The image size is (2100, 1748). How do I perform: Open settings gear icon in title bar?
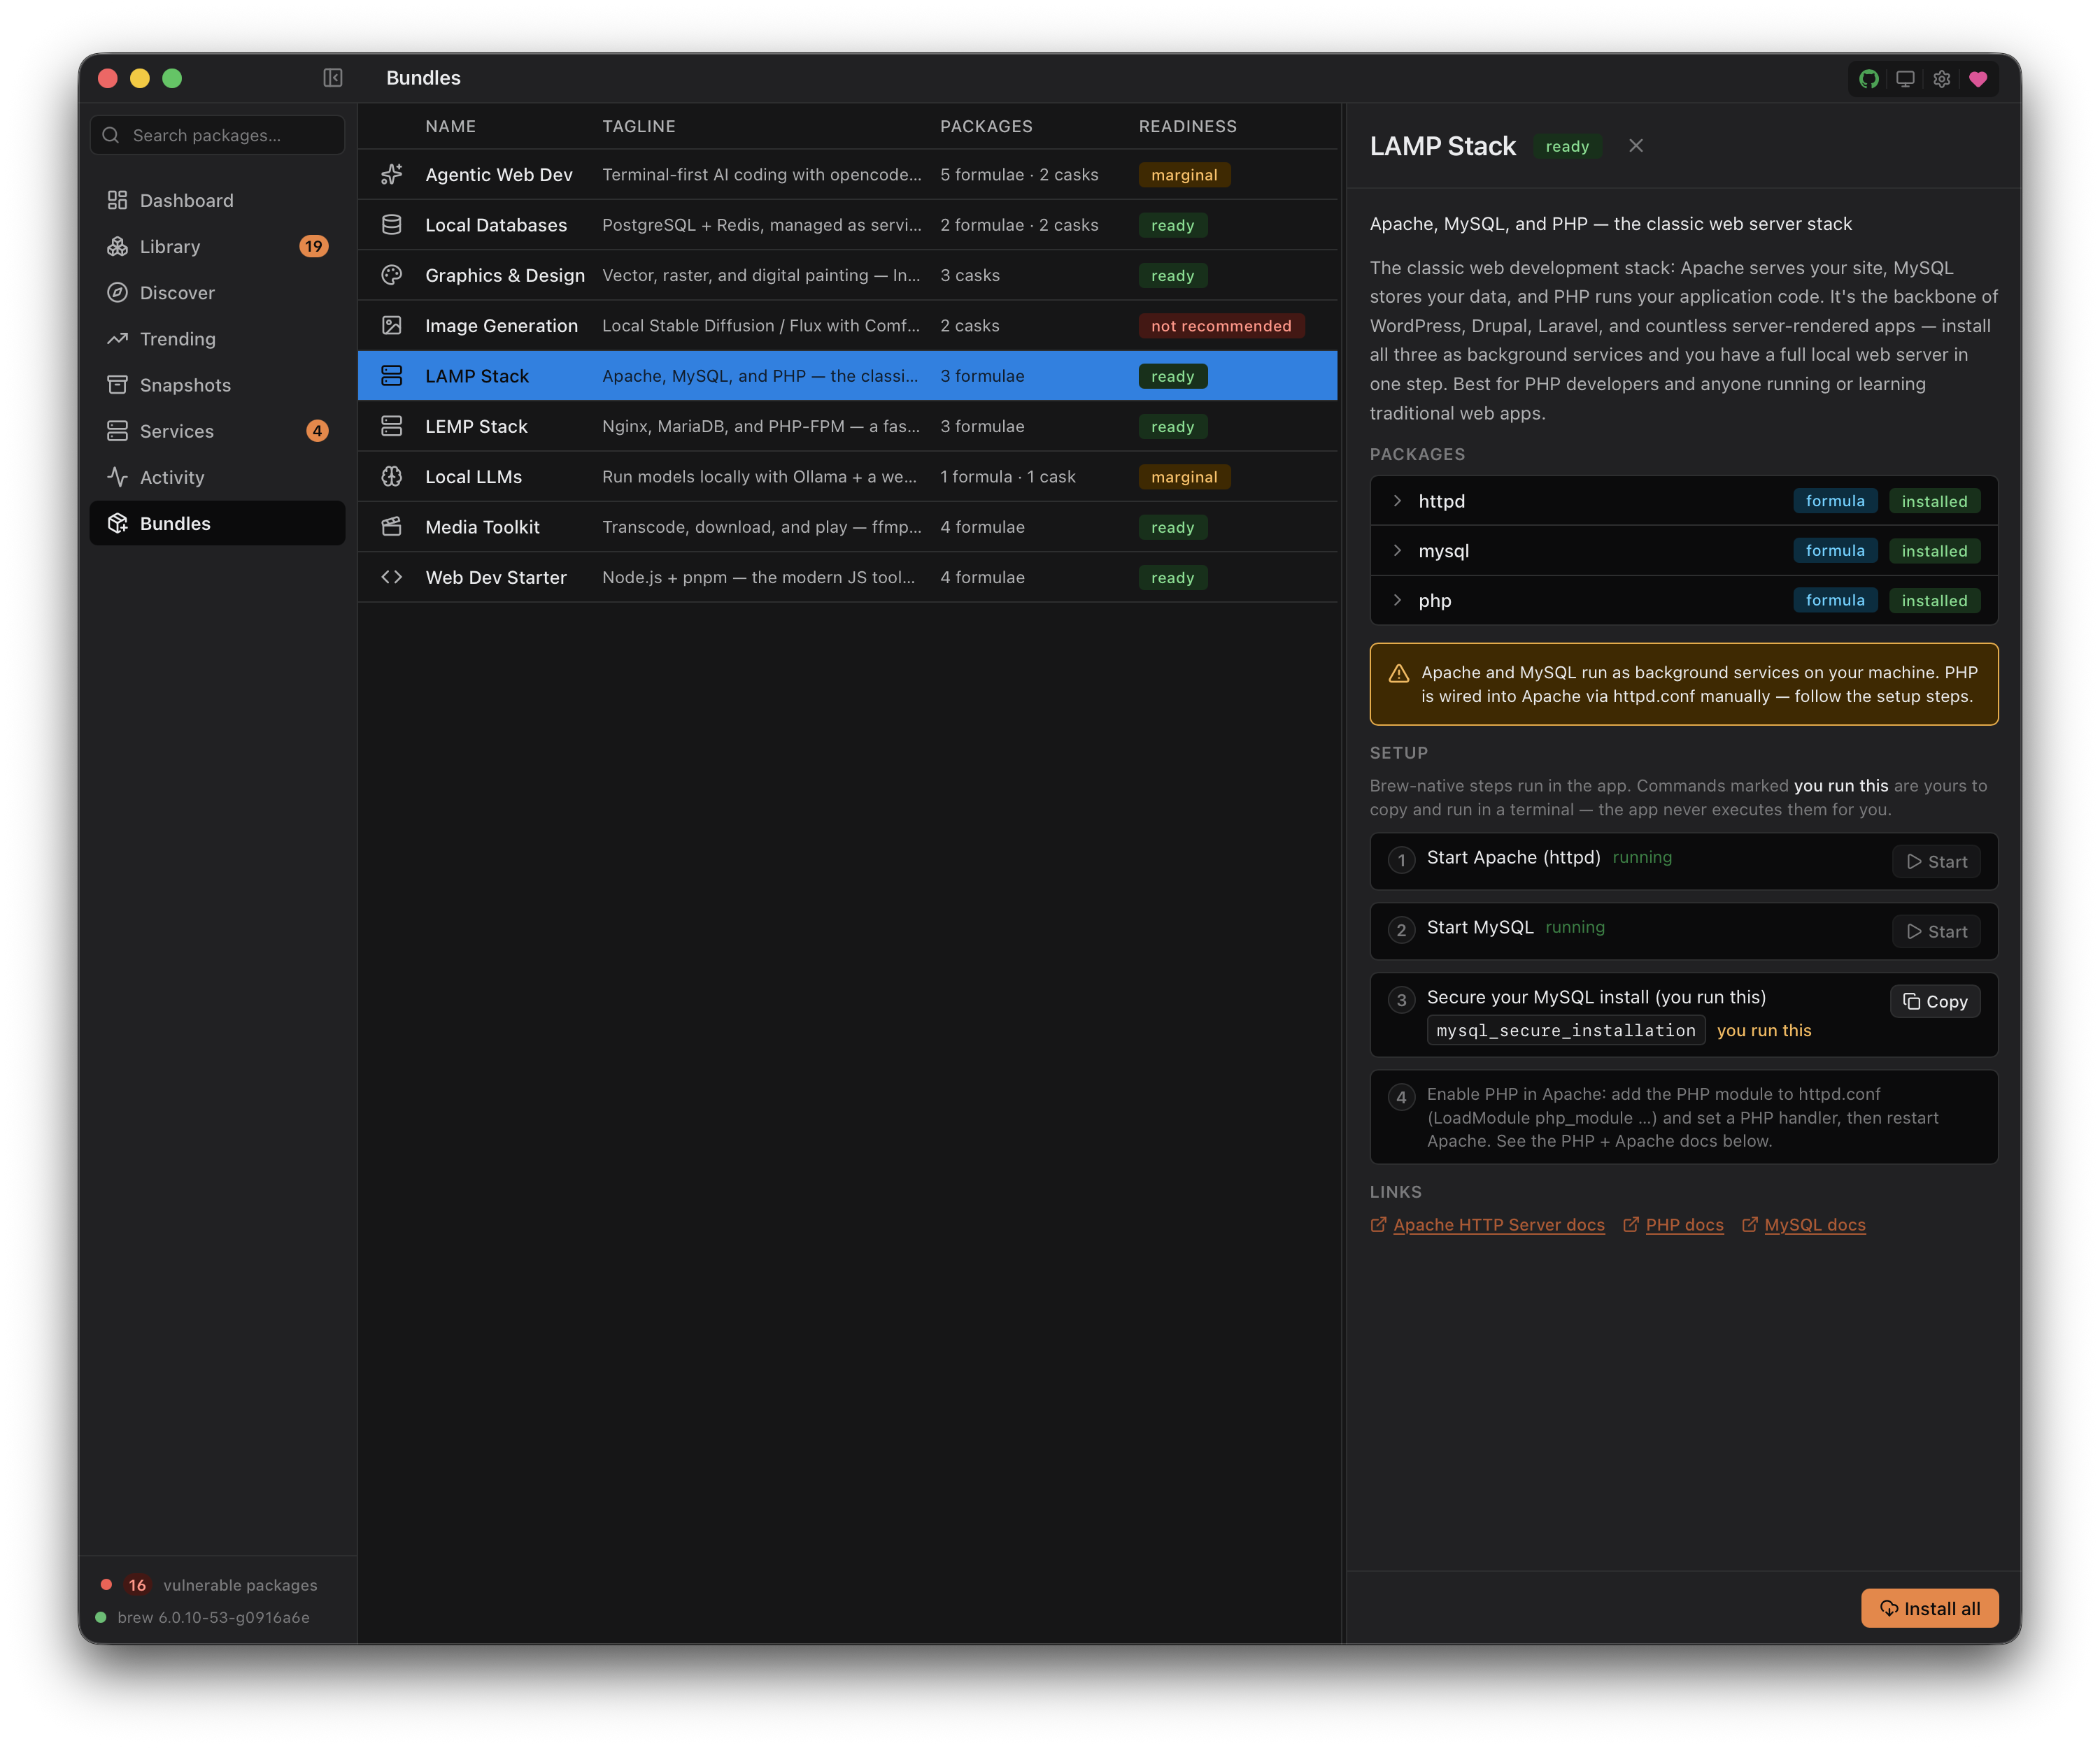(x=1941, y=79)
